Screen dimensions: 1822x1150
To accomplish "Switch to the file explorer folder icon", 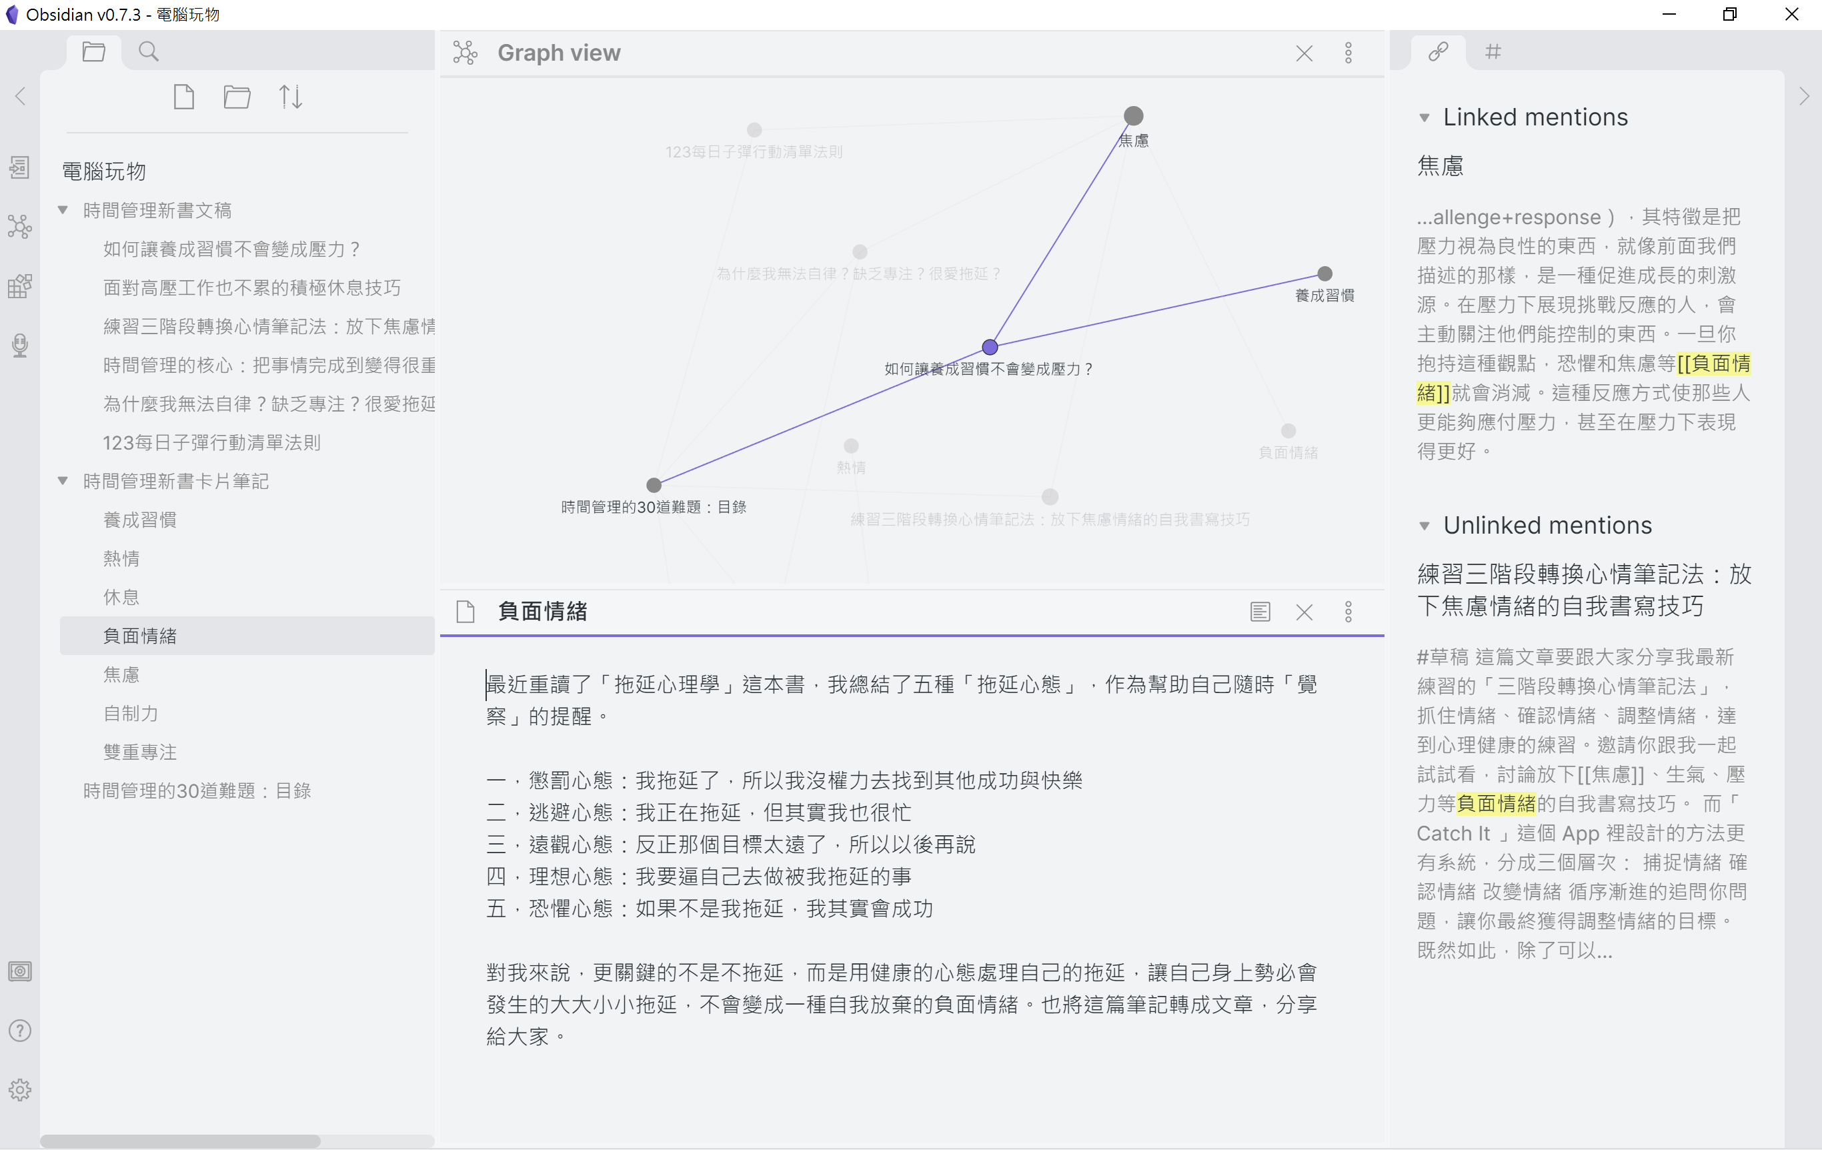I will point(93,51).
